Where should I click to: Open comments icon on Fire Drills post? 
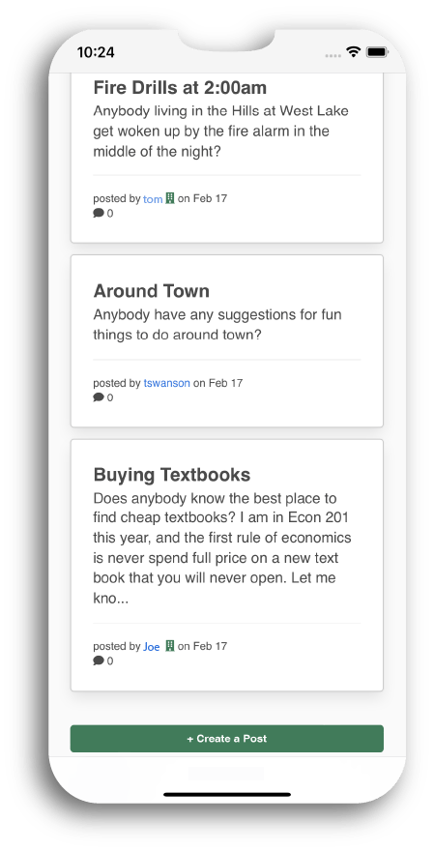tap(99, 214)
